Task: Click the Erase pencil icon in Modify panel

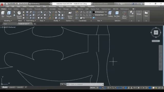Action: coord(50,18)
